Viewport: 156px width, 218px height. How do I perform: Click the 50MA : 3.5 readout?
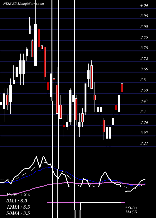[18, 213]
